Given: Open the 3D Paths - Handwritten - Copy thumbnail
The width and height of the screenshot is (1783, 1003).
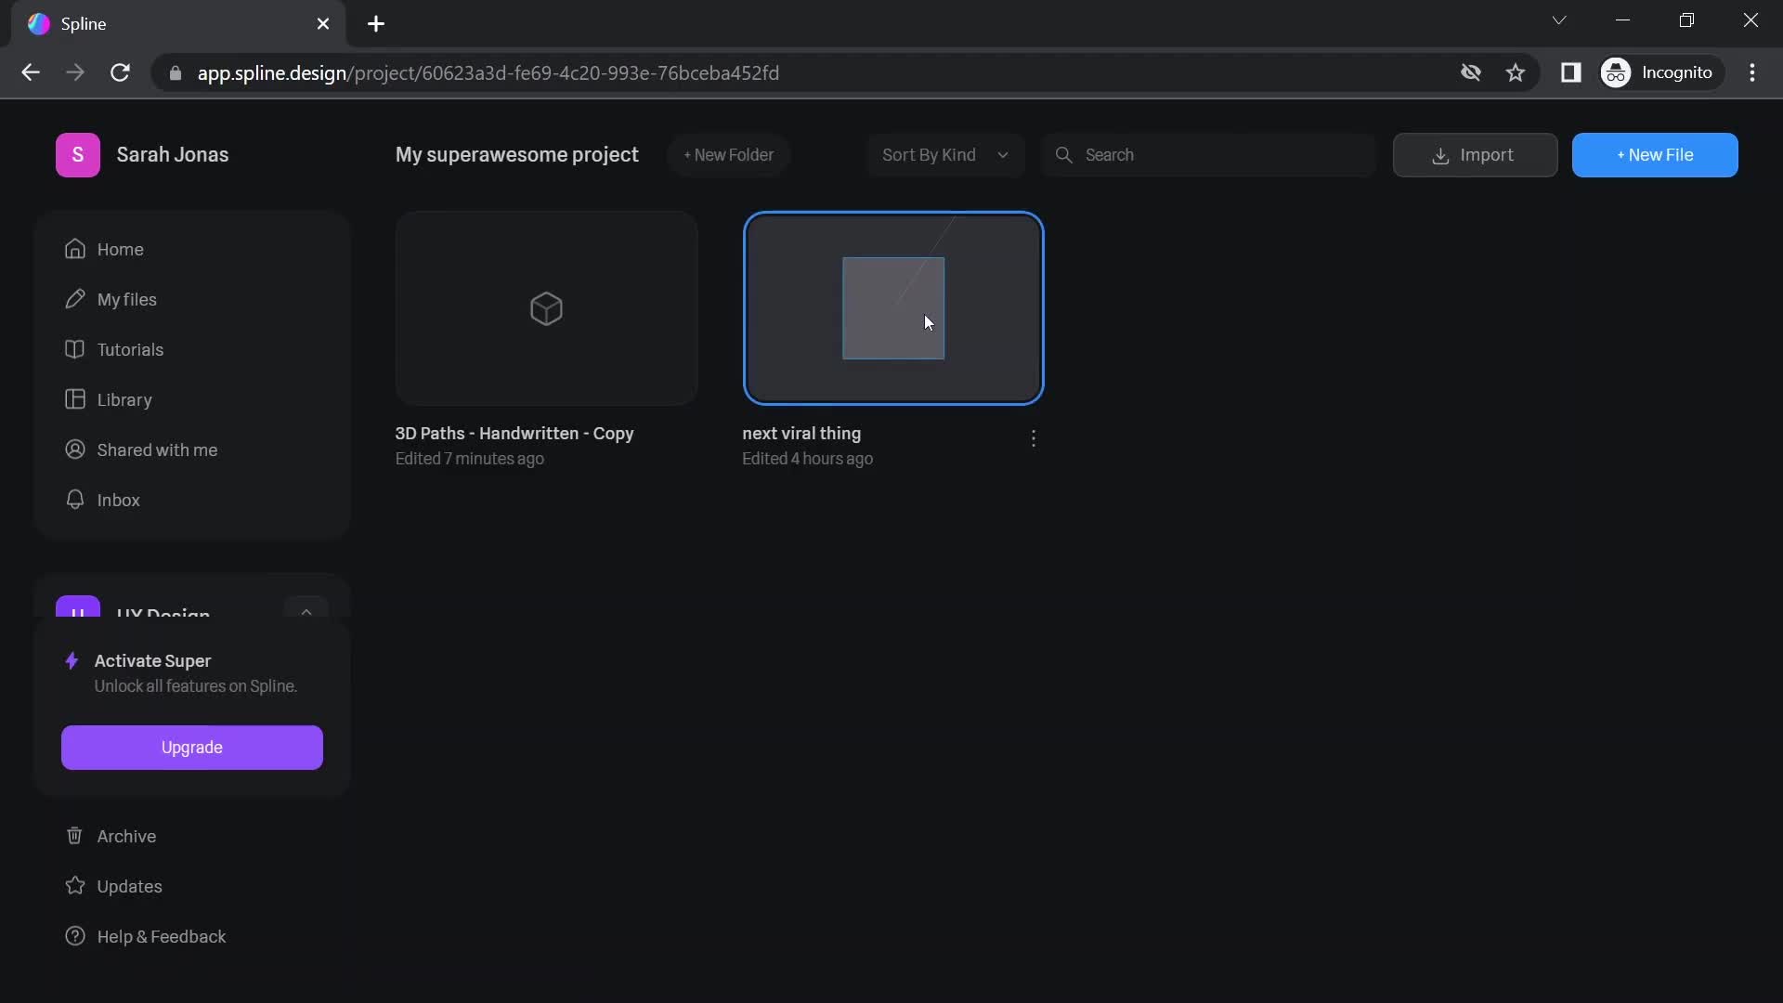Looking at the screenshot, I should coord(546,308).
